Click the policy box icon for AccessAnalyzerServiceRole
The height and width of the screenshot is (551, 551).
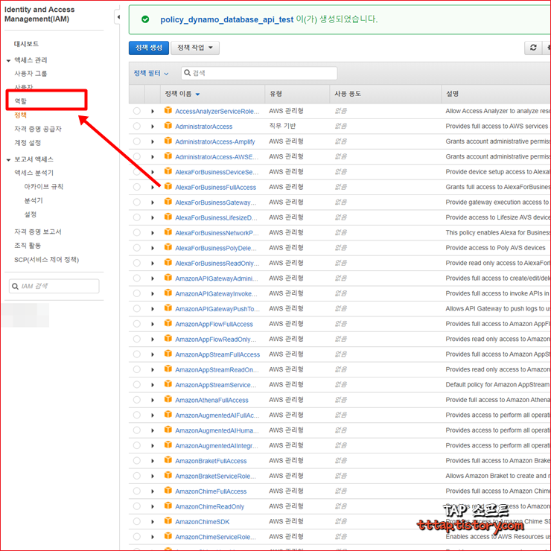click(168, 110)
